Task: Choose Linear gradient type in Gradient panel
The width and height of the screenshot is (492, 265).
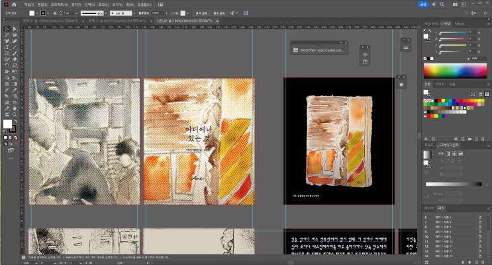Action: 448,153
